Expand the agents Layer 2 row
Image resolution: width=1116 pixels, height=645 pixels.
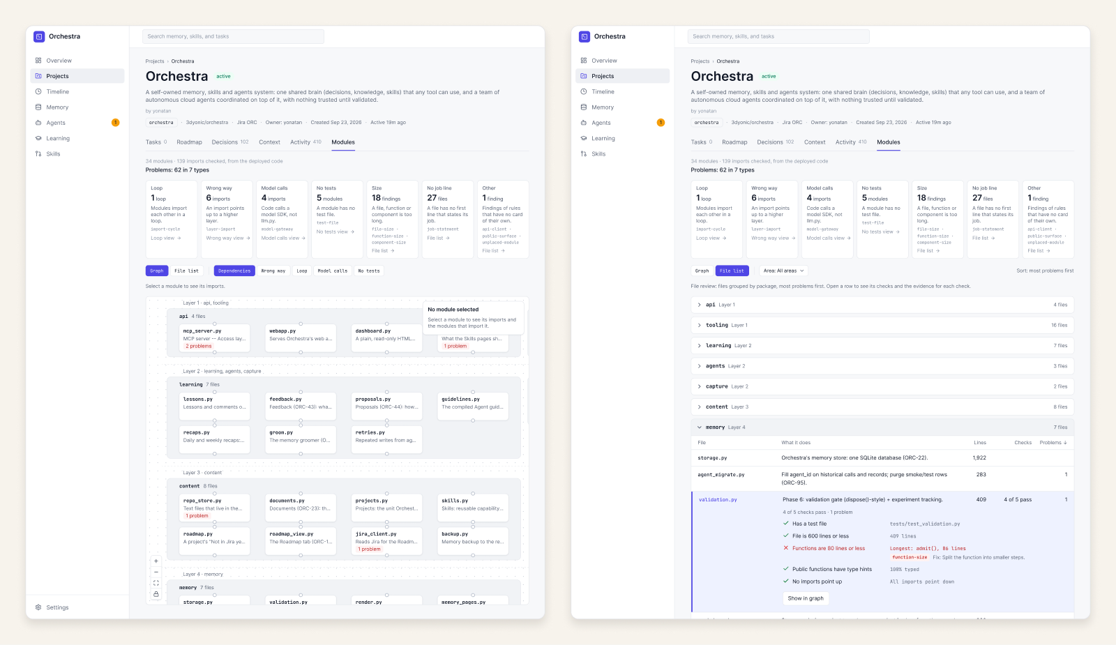point(882,366)
